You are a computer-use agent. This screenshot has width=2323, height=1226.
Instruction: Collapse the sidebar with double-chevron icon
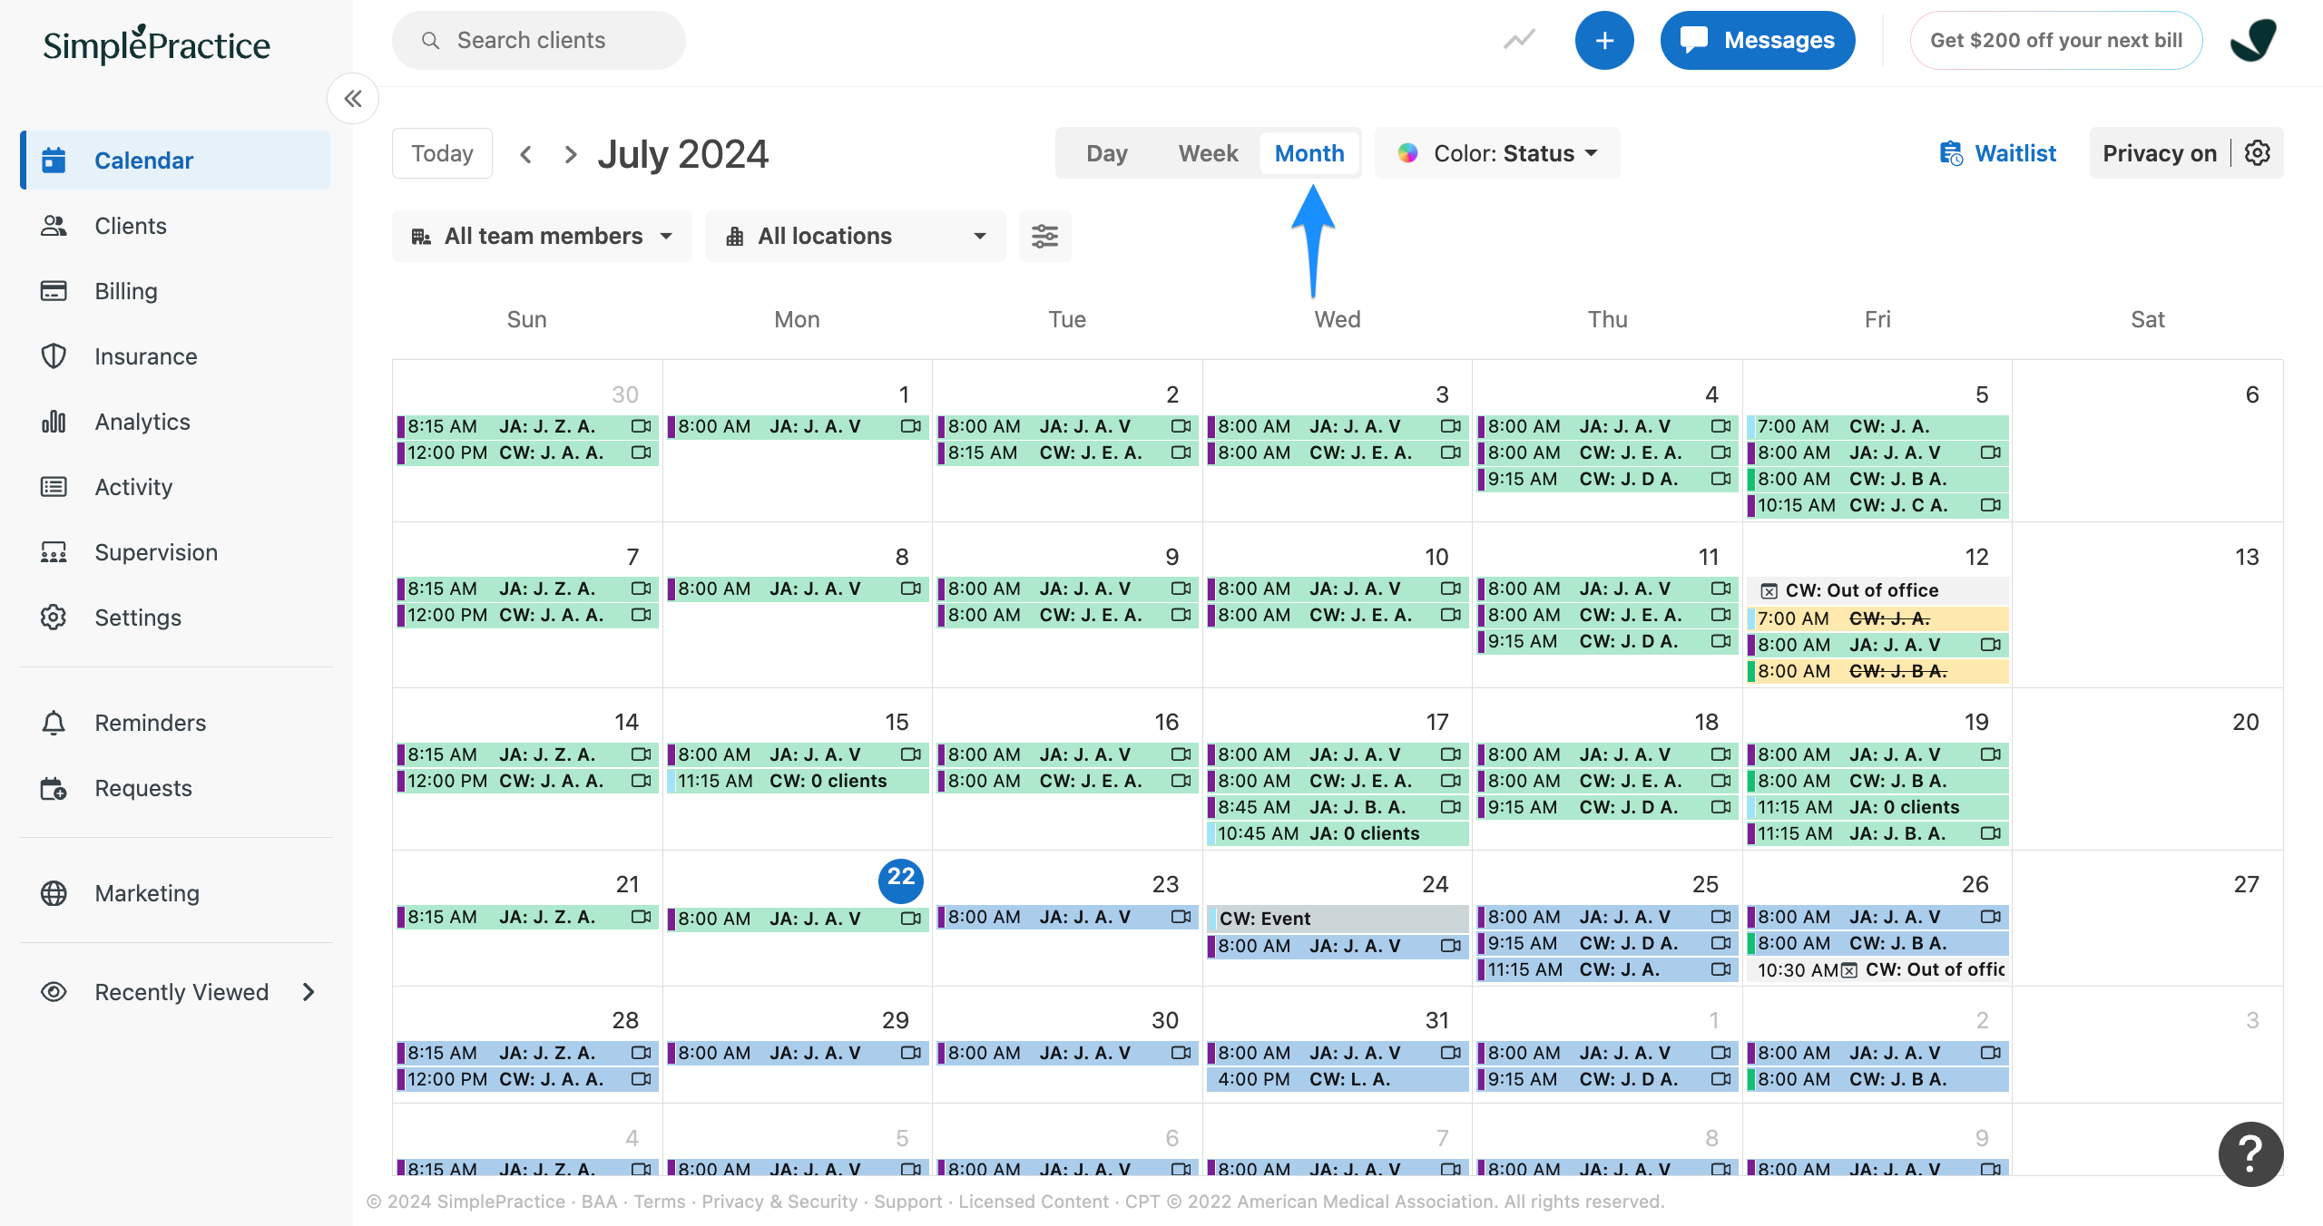353,99
